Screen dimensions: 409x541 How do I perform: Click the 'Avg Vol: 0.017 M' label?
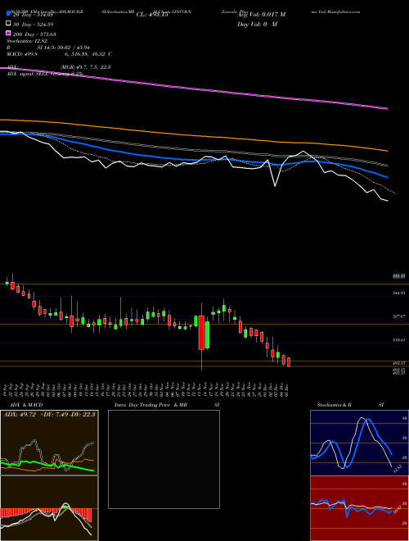(261, 15)
